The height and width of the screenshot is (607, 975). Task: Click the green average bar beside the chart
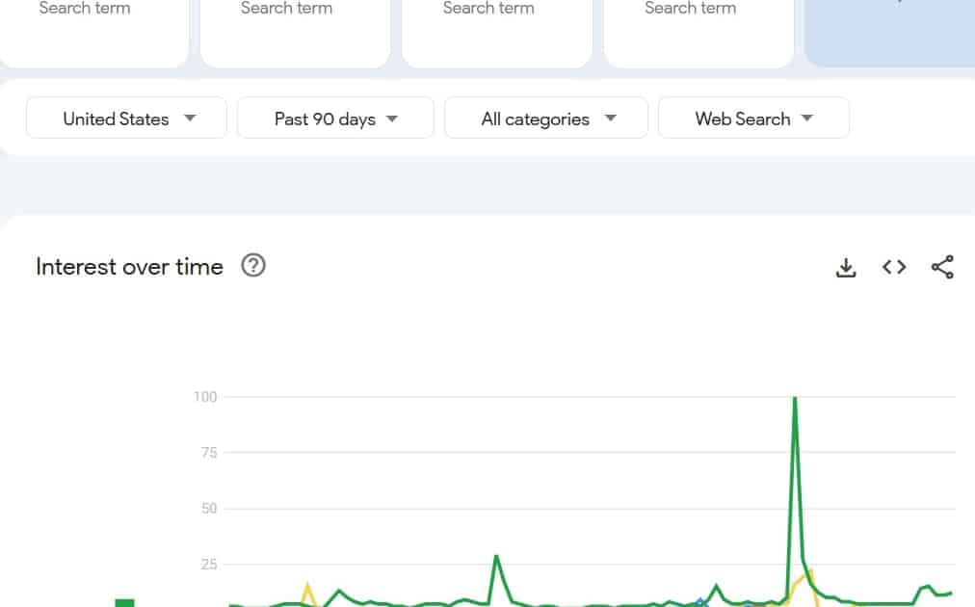point(124,602)
